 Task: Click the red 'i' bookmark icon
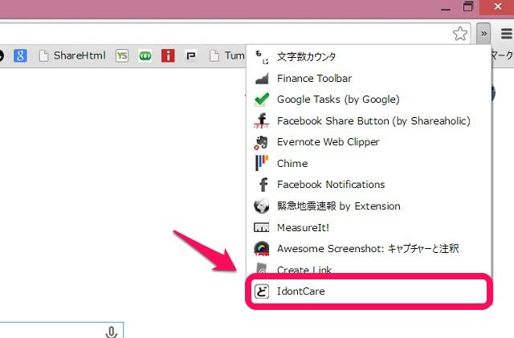point(168,56)
